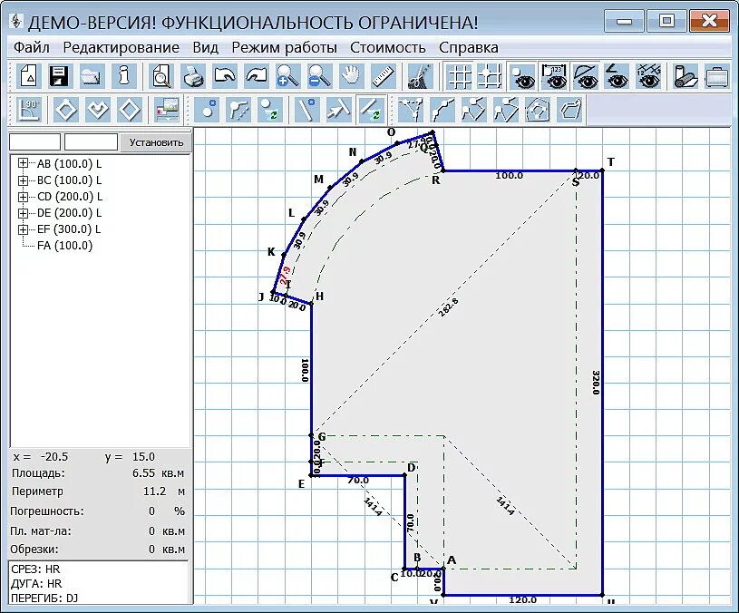
Task: Create a new drawing file
Action: [x=28, y=75]
